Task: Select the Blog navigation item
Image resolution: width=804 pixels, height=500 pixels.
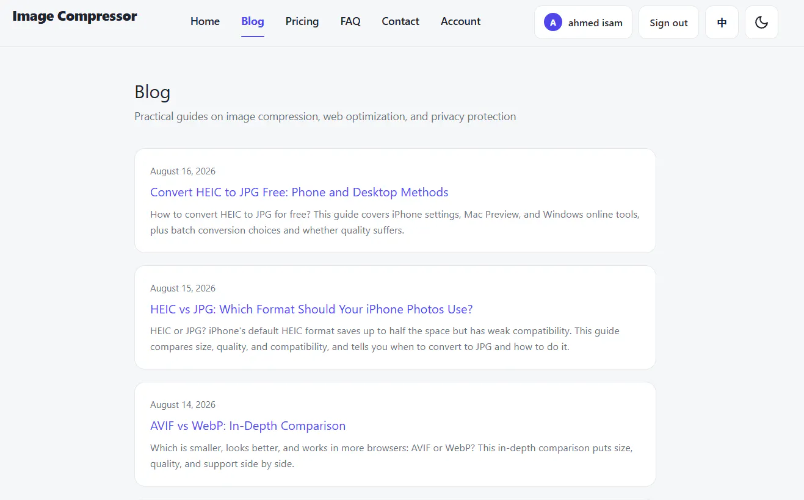Action: (253, 21)
